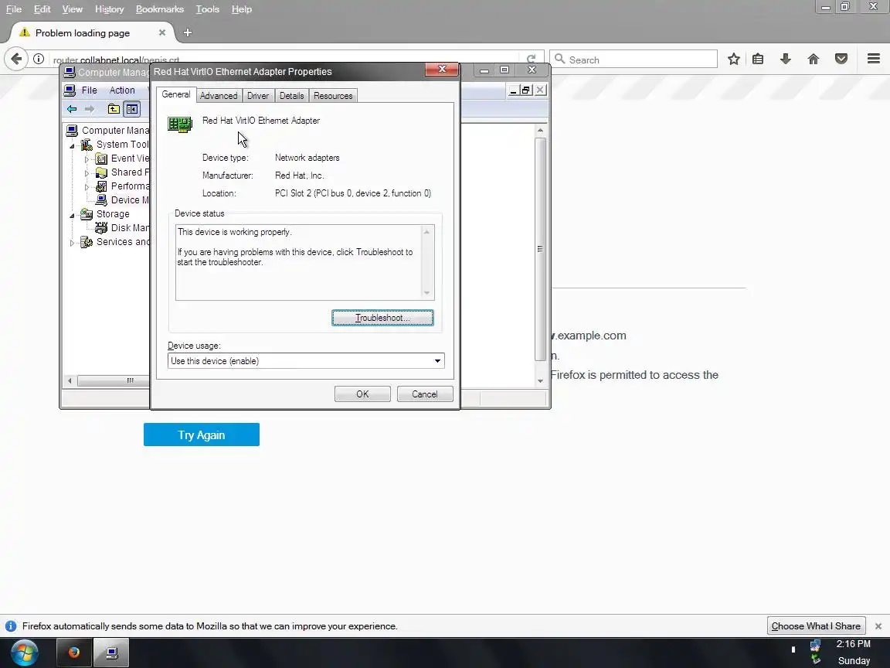890x668 pixels.
Task: Toggle show/hide console tree icon
Action: coord(131,109)
